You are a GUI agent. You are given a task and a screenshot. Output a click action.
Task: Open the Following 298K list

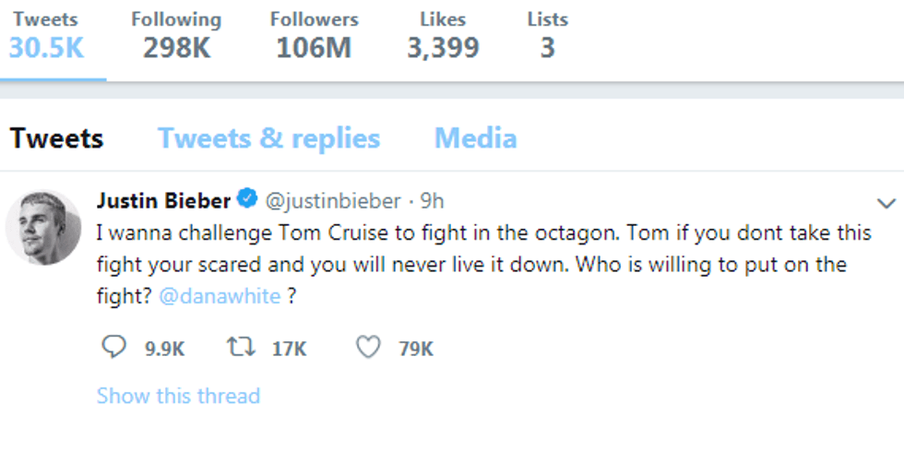click(175, 35)
